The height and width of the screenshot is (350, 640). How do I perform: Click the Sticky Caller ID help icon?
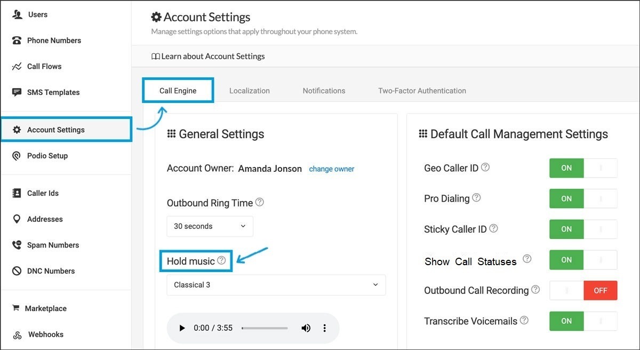pos(493,228)
